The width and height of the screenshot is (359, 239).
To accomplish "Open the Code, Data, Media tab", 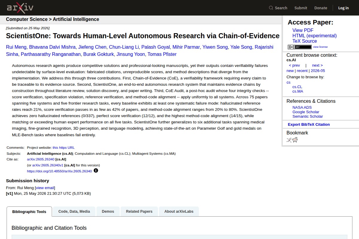I will coord(74,212).
